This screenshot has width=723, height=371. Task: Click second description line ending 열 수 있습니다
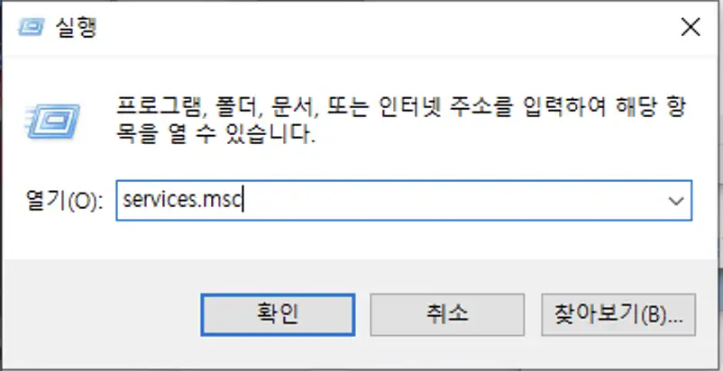(x=215, y=133)
